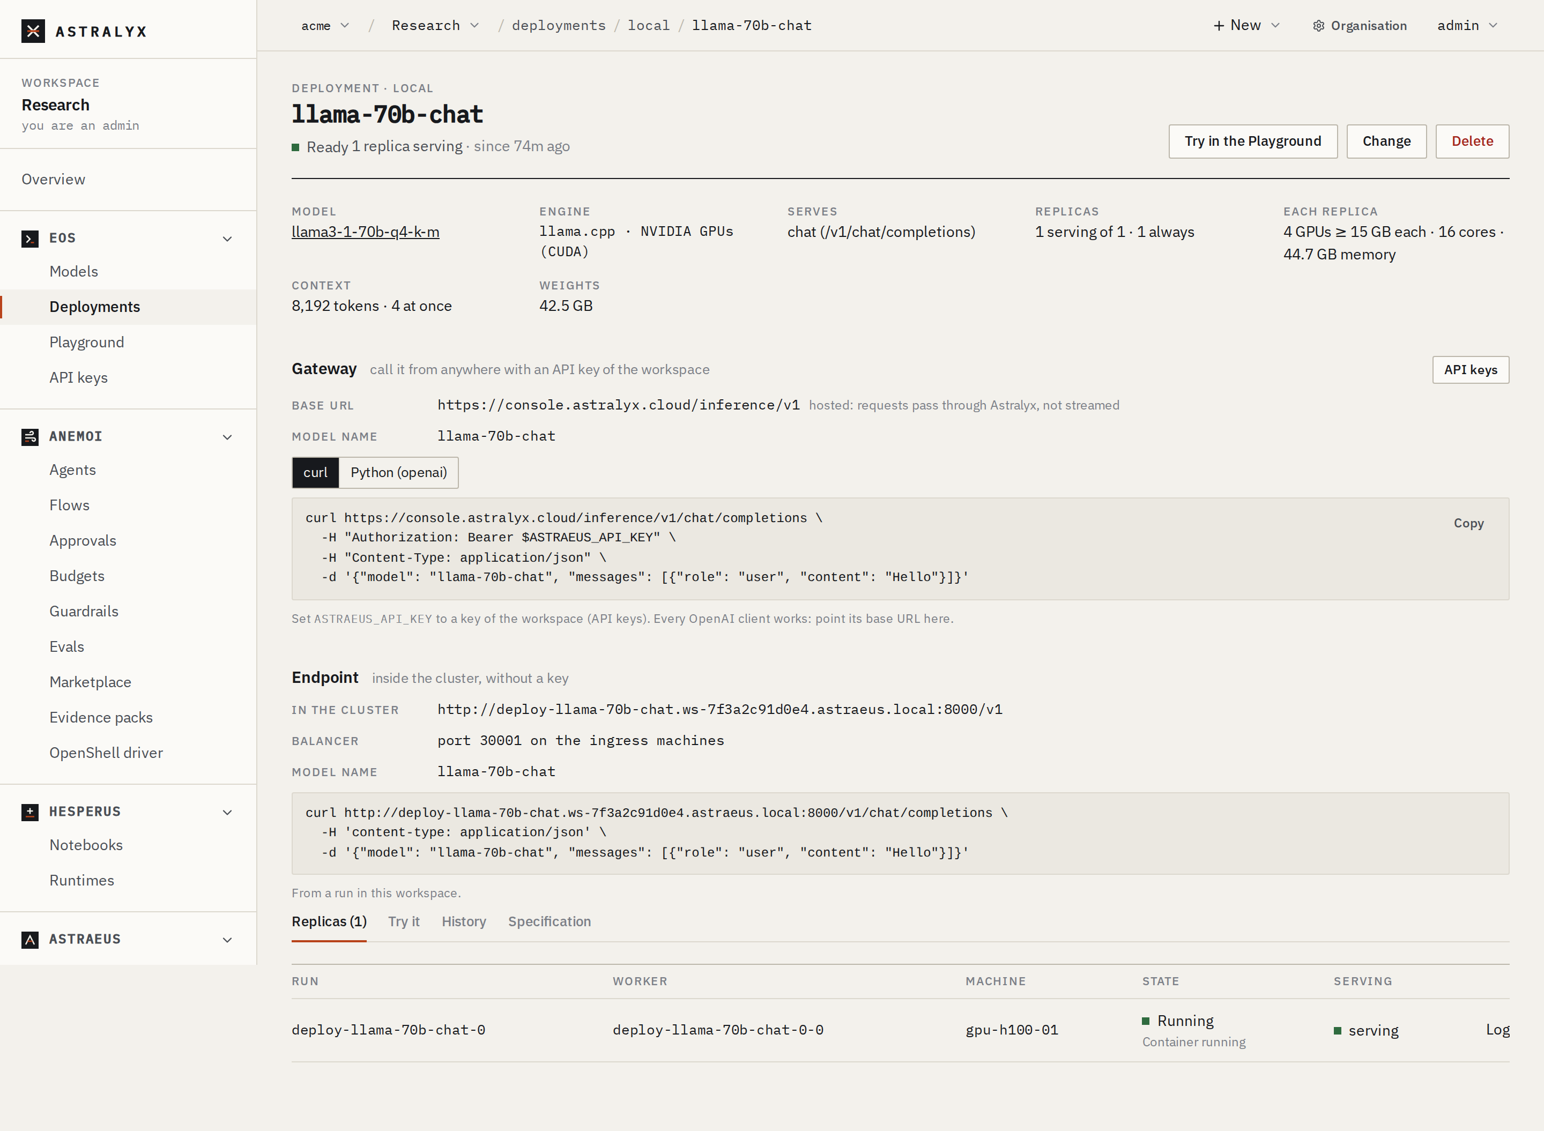Click the deploy-llama-70b-chat-0 run name
This screenshot has width=1544, height=1131.
click(388, 1030)
